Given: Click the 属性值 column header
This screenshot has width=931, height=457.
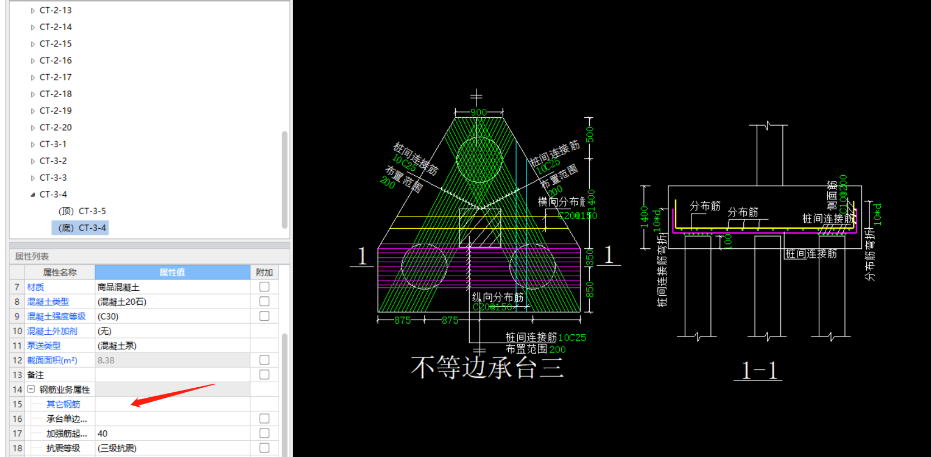Looking at the screenshot, I should click(173, 272).
